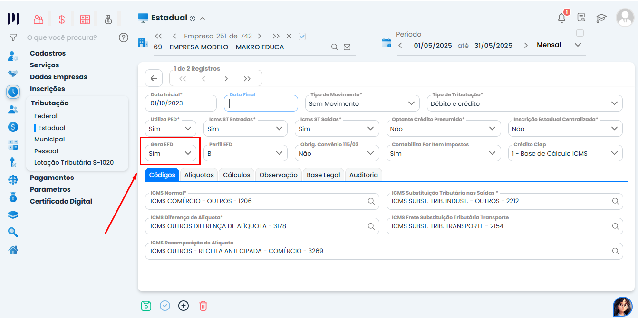Open the graduation cap training icon

601,18
